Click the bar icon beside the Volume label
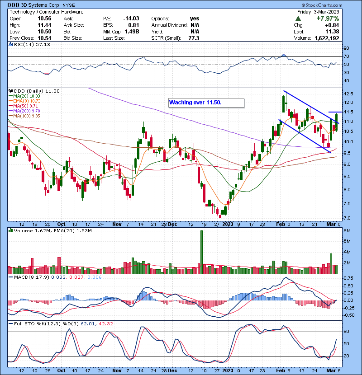 point(11,231)
